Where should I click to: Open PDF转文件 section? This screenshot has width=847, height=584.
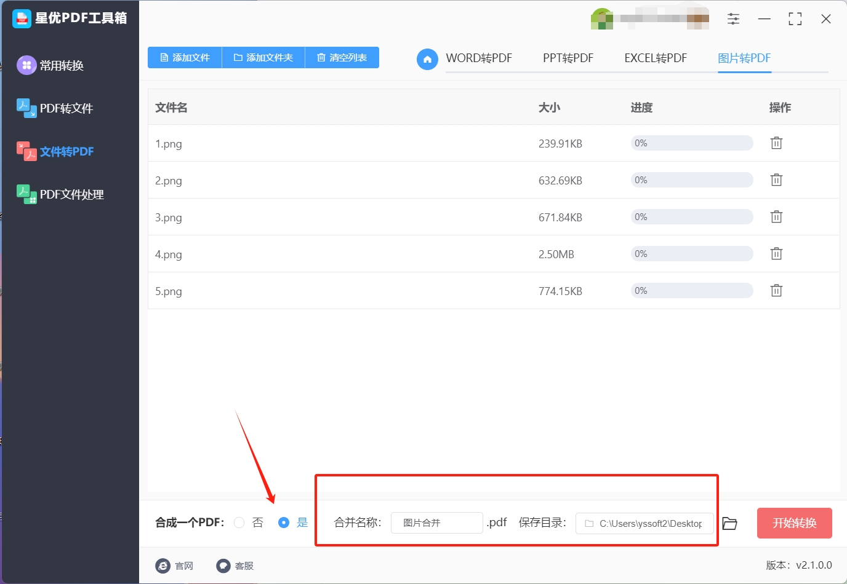click(55, 108)
